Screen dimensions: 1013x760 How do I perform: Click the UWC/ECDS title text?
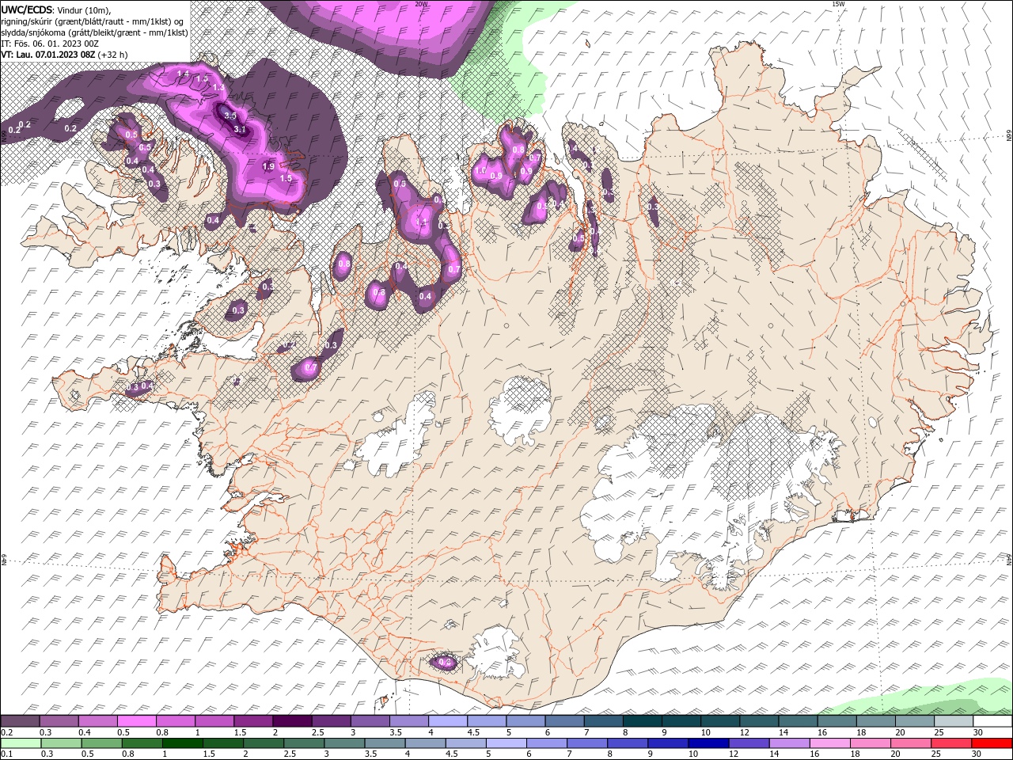27,9
